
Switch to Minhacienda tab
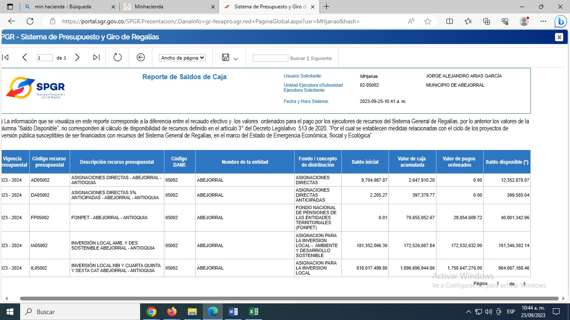169,7
